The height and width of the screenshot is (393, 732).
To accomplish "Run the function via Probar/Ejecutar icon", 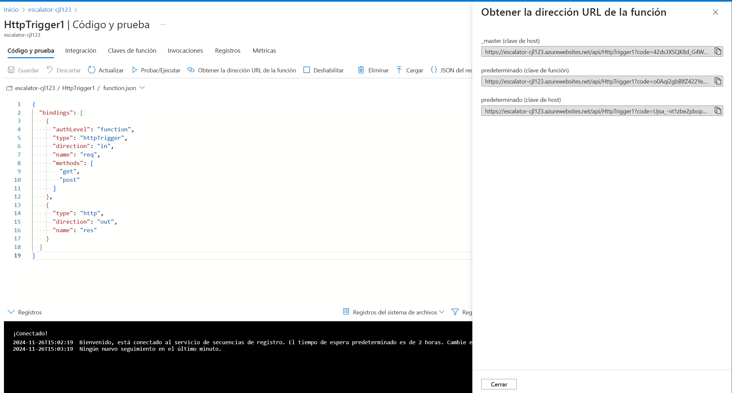I will click(135, 70).
